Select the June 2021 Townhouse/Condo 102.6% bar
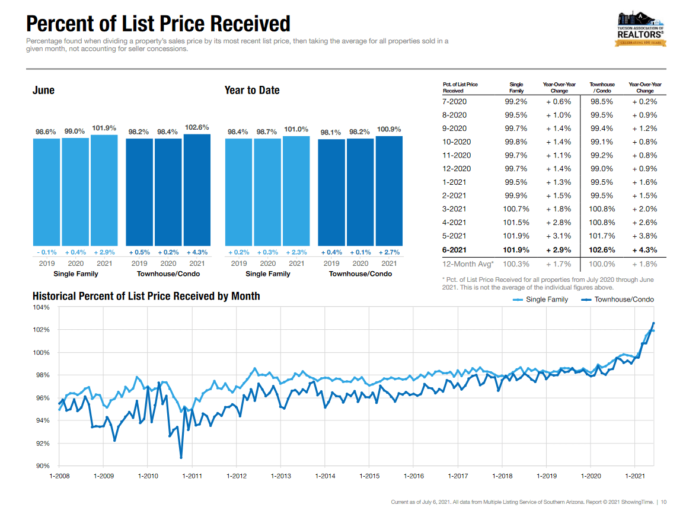This screenshot has height=511, width=686. [x=197, y=189]
